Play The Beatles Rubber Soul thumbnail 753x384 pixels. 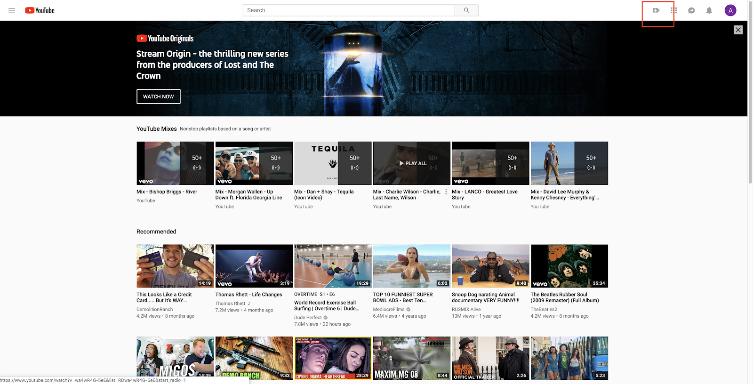coord(569,266)
